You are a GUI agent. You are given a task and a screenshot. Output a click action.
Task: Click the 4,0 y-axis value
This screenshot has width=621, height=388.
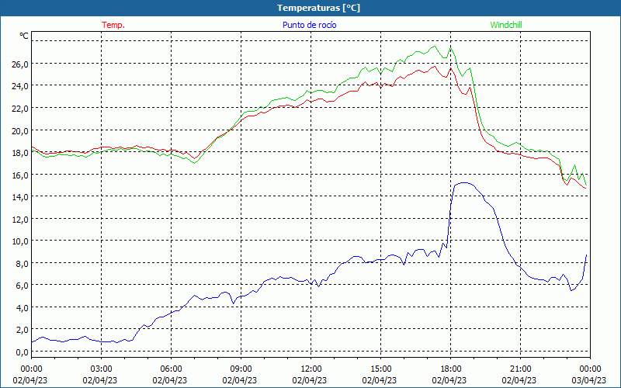tap(22, 307)
